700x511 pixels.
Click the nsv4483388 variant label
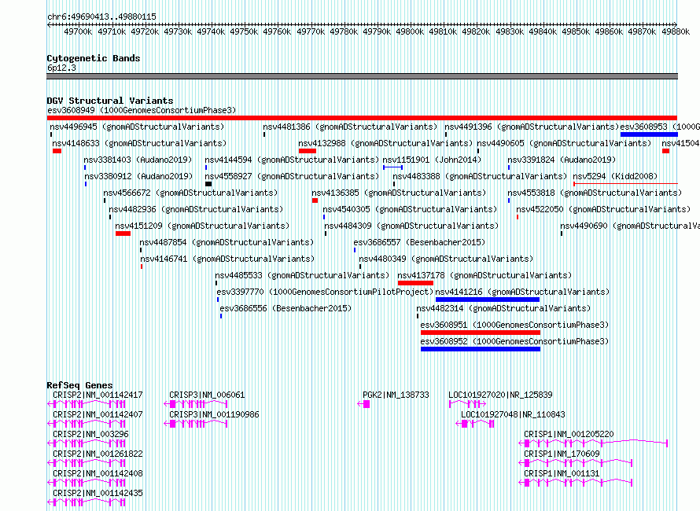480,176
